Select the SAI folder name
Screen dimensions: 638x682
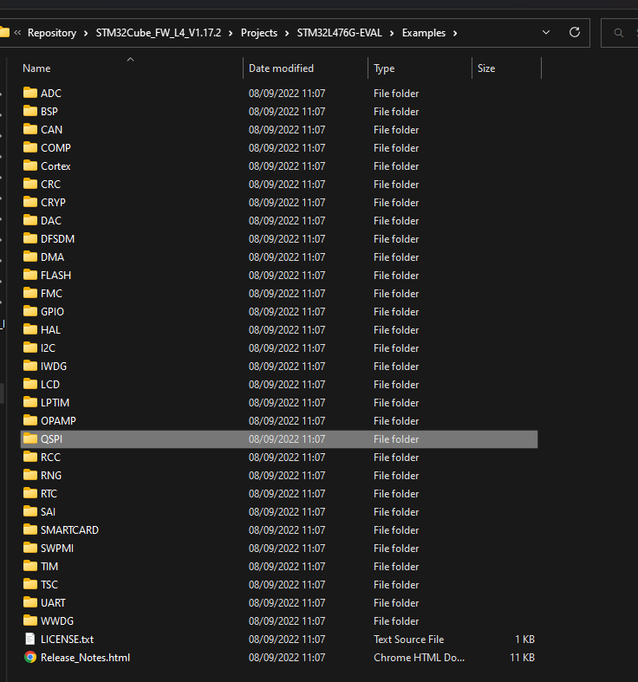[x=48, y=512]
